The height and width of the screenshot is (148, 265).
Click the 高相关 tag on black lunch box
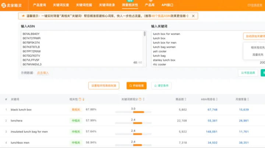coord(76,109)
